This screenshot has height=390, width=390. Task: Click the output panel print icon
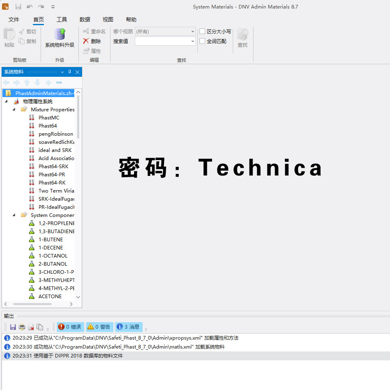tap(22, 327)
